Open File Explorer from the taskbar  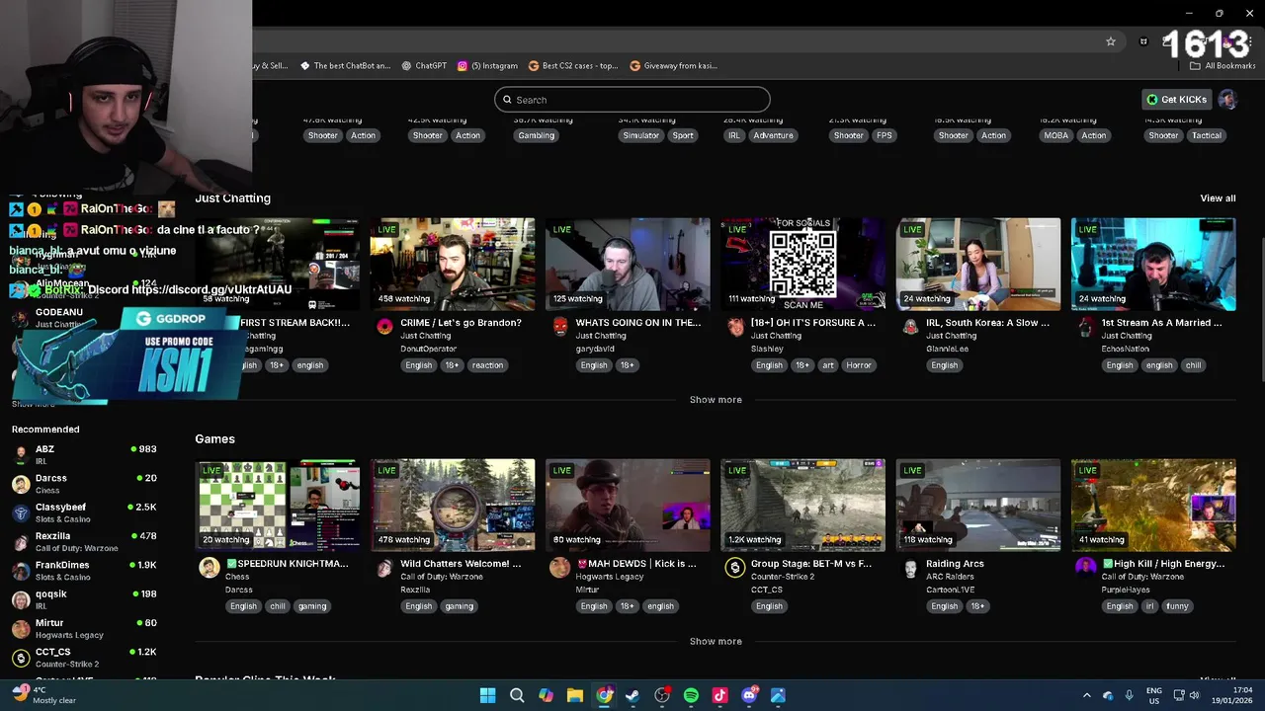pos(574,695)
